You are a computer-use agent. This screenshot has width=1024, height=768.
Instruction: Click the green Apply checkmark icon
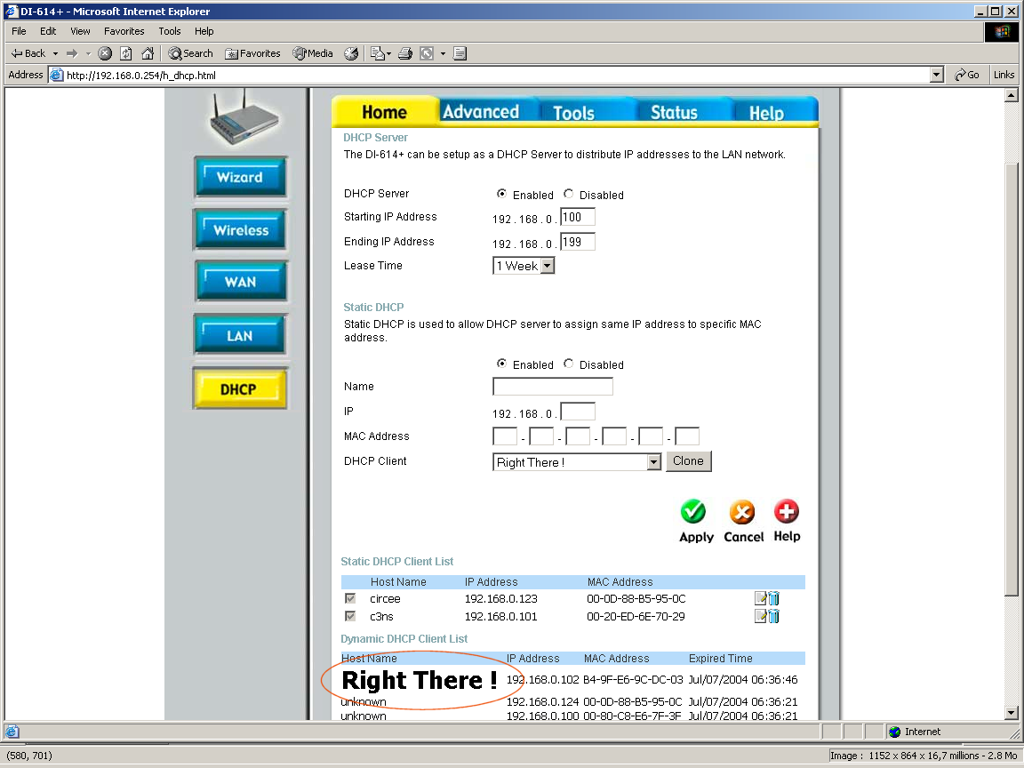tap(693, 512)
